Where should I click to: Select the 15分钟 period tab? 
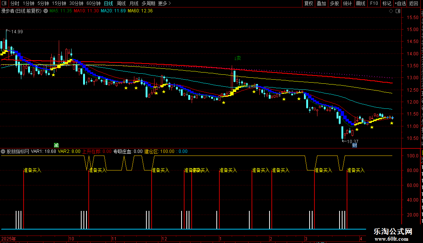(59, 3)
